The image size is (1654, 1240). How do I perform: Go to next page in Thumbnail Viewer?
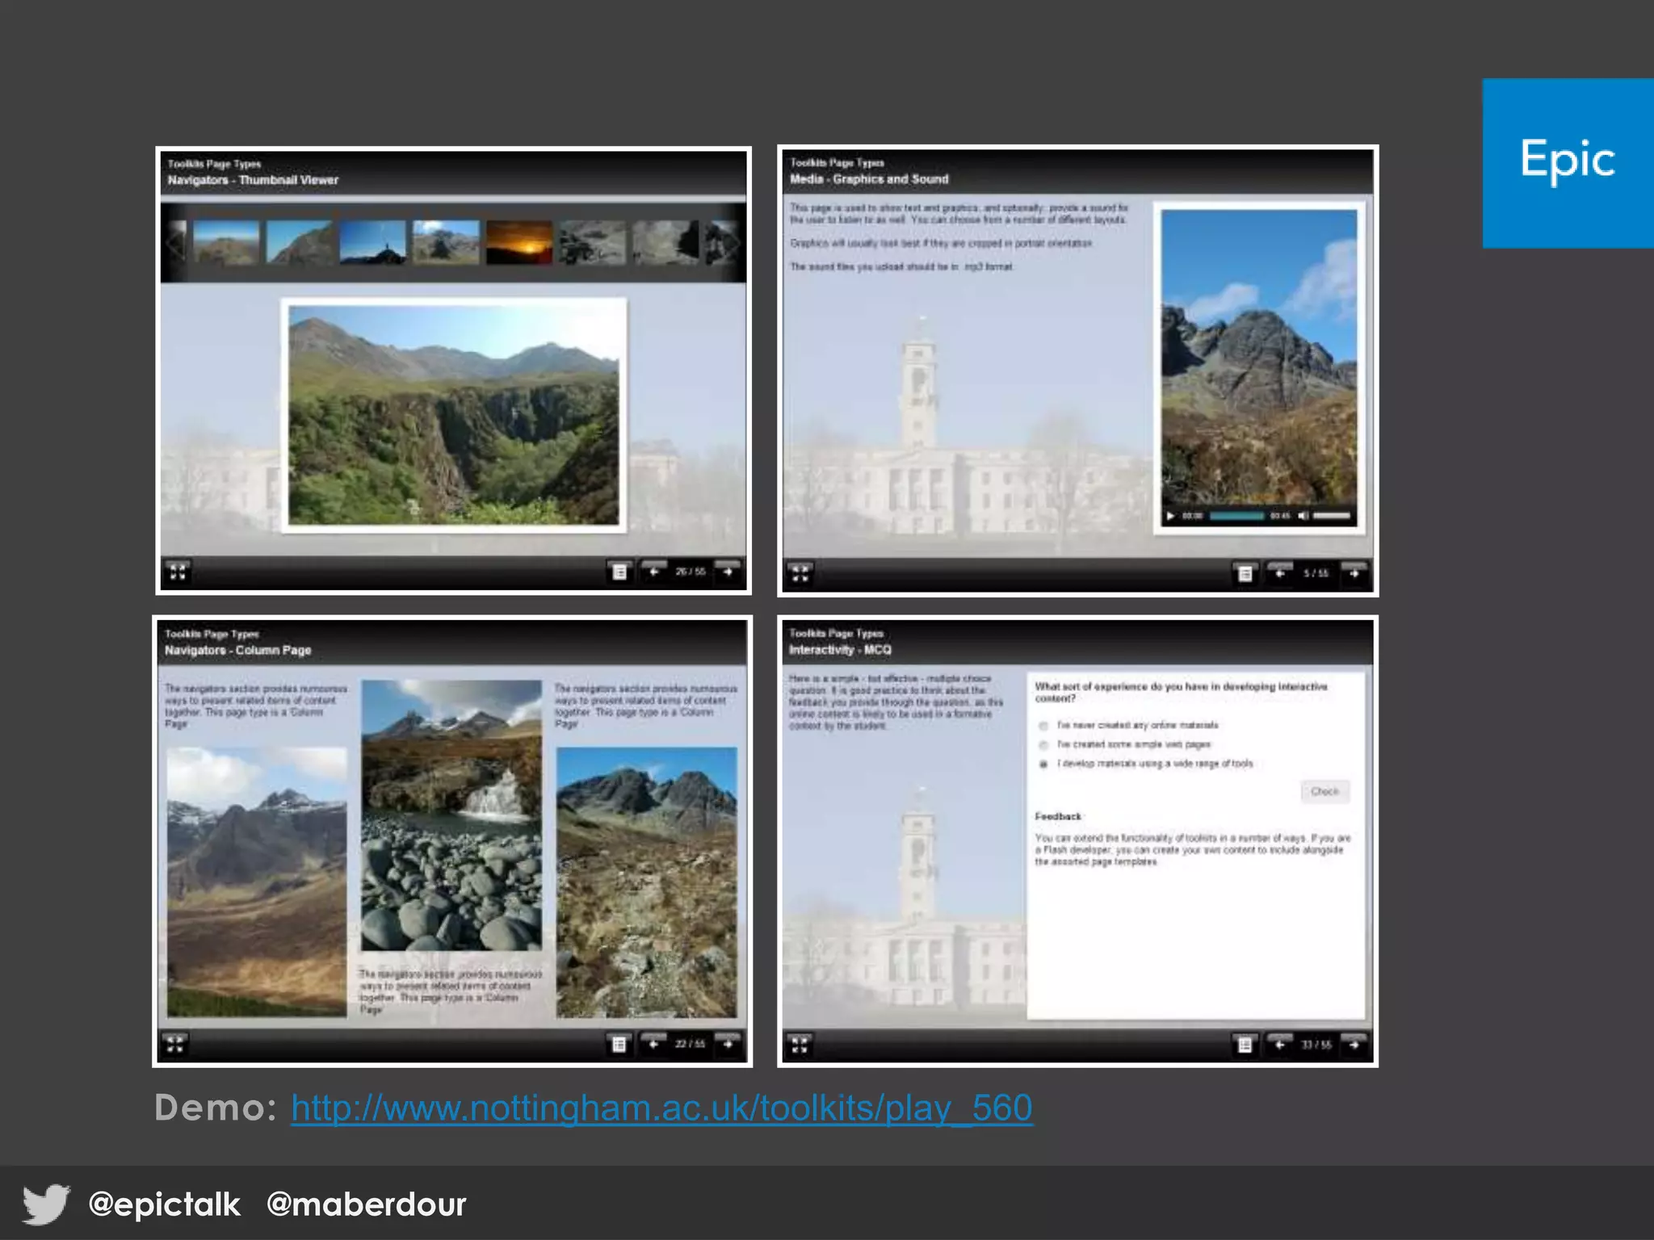[728, 572]
